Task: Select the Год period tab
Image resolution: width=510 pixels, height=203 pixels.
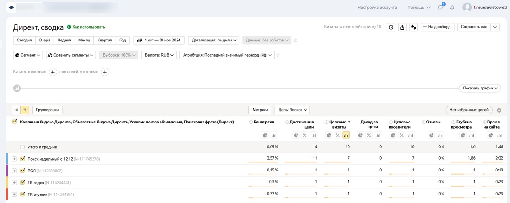Action: (x=123, y=40)
